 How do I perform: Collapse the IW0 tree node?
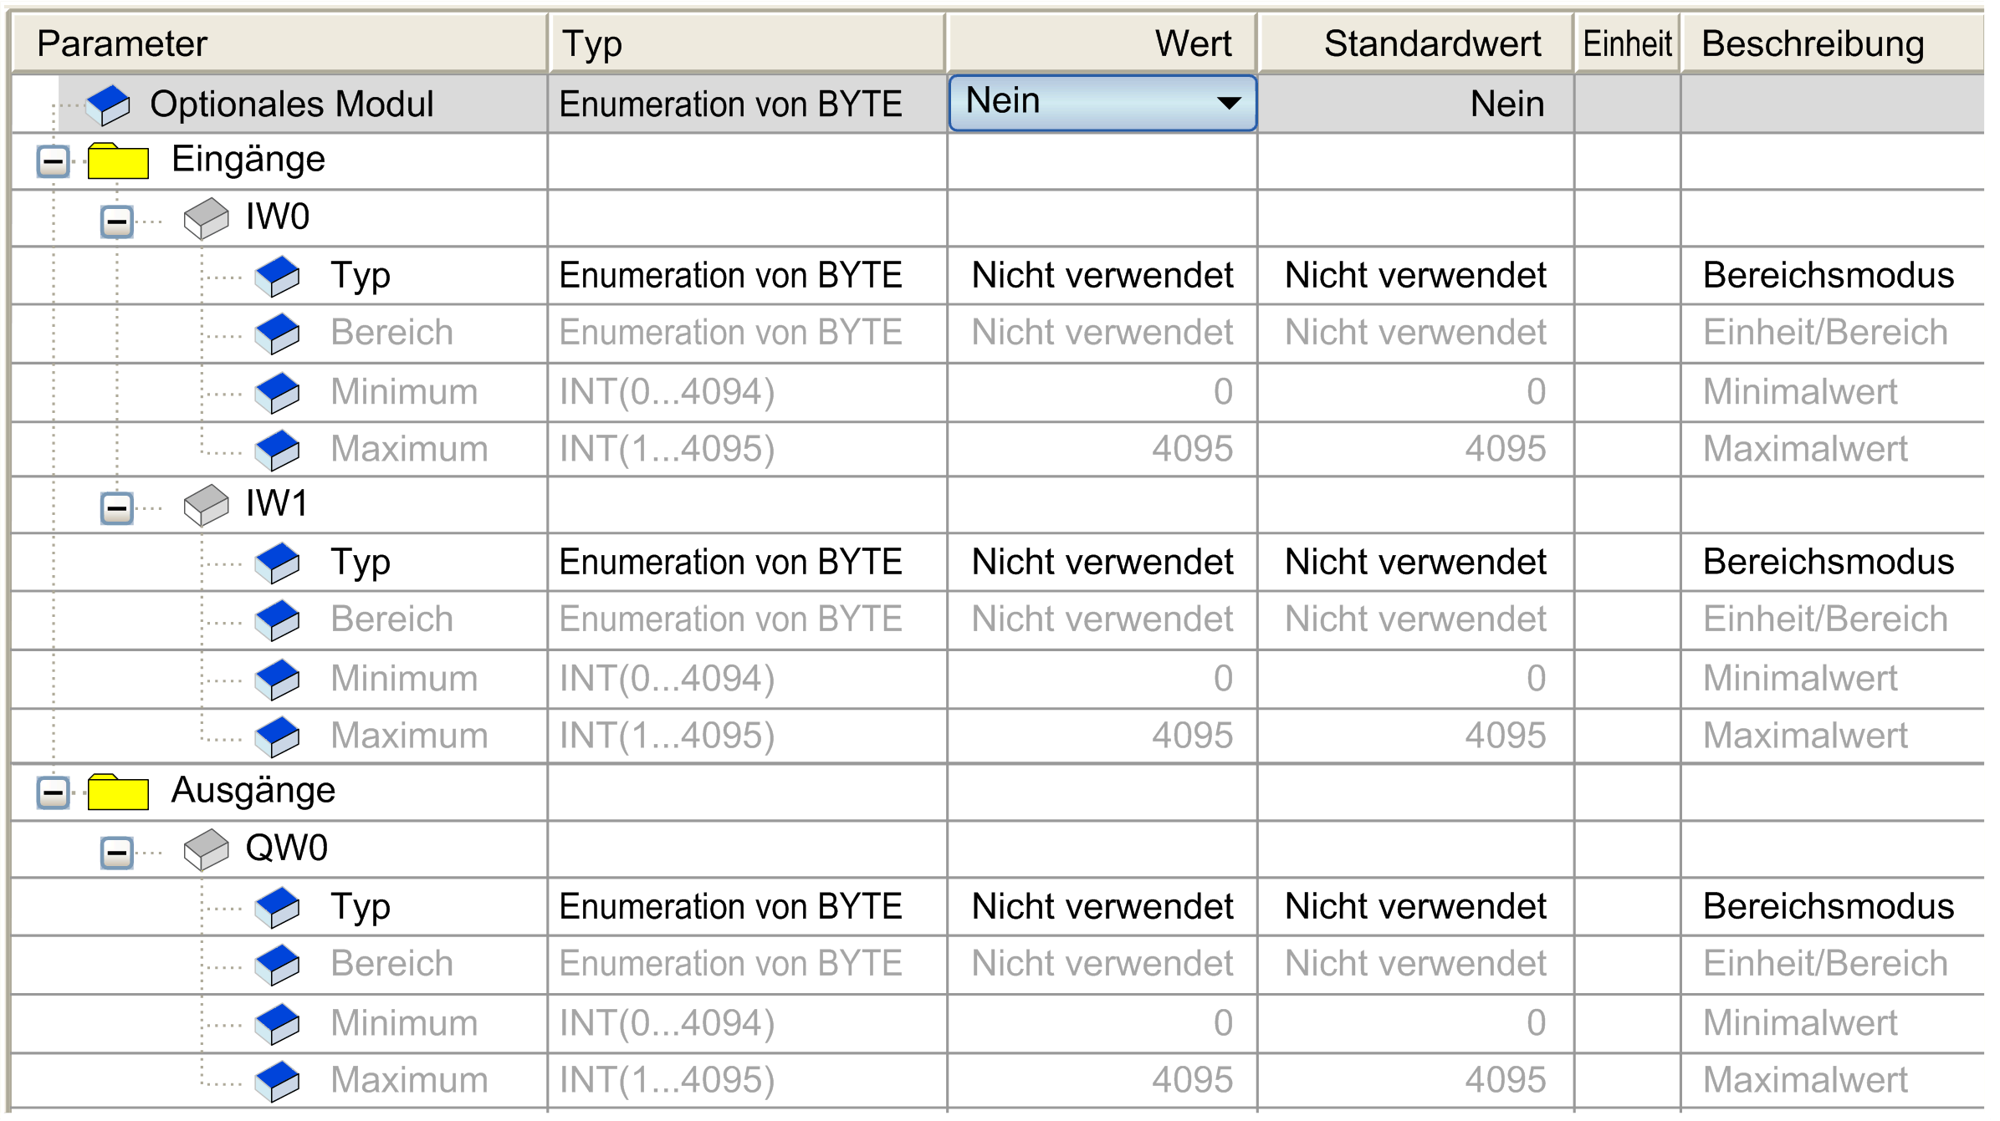pos(117,222)
